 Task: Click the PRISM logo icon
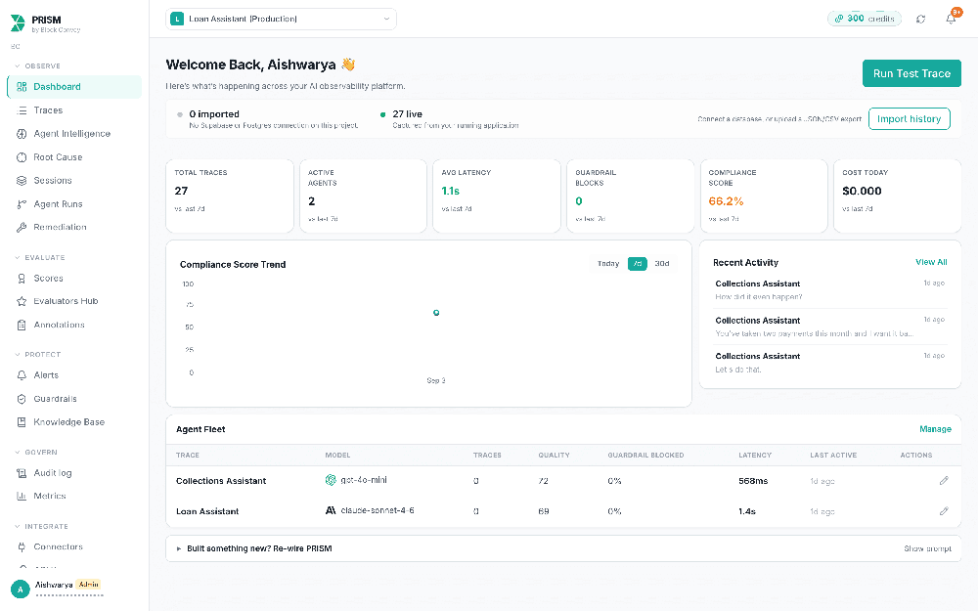click(x=18, y=23)
